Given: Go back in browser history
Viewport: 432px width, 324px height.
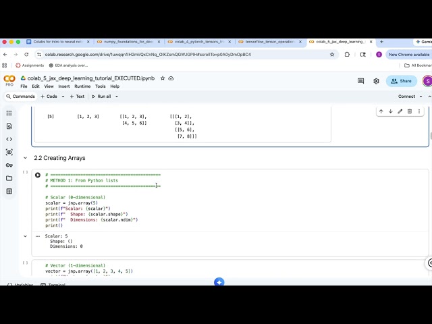Looking at the screenshot, I should pos(5,55).
